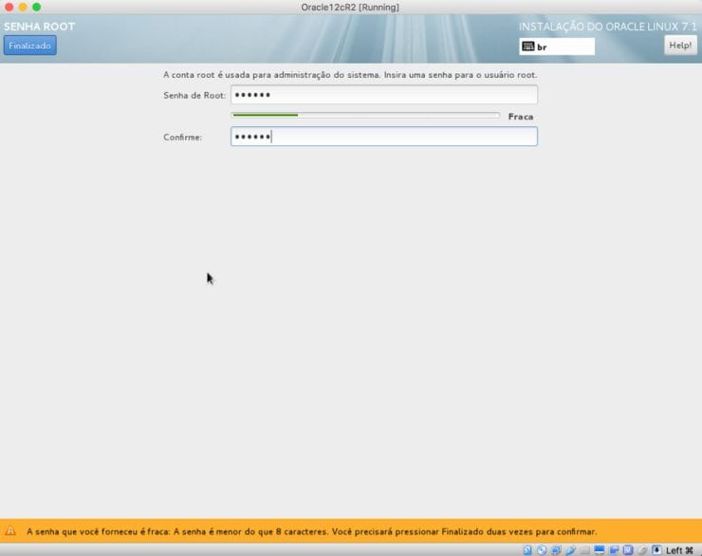Click the video capture status icon

(614, 550)
